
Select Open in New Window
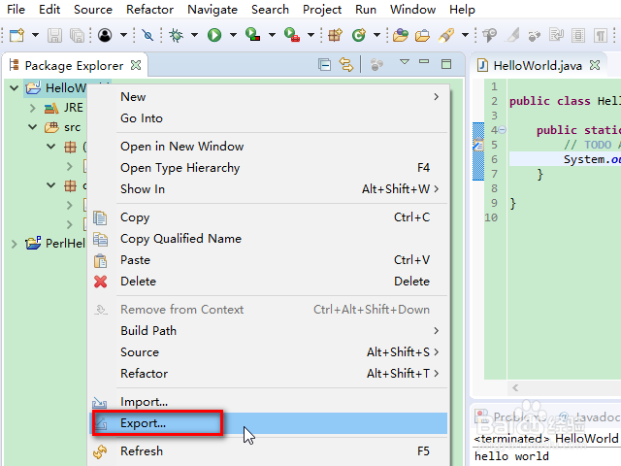(270, 147)
